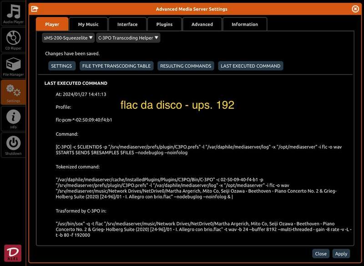Click the File Type Transcoding Table button
The height and width of the screenshot is (266, 364).
tap(116, 66)
